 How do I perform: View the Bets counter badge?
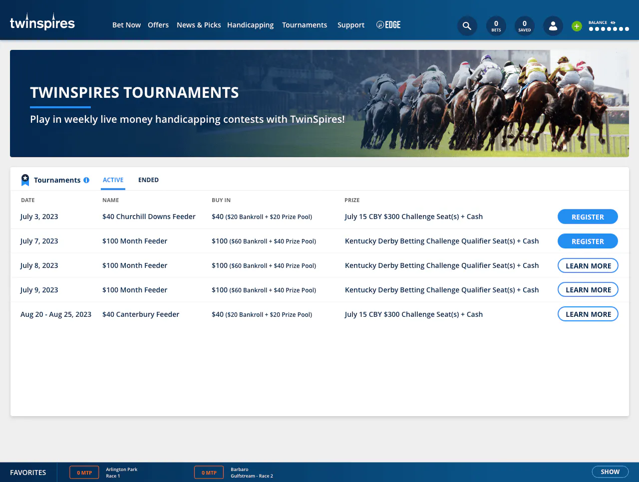pos(496,26)
